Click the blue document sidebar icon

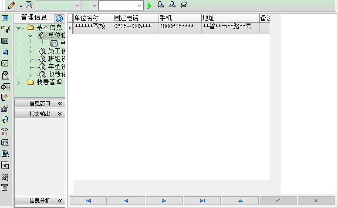5,52
